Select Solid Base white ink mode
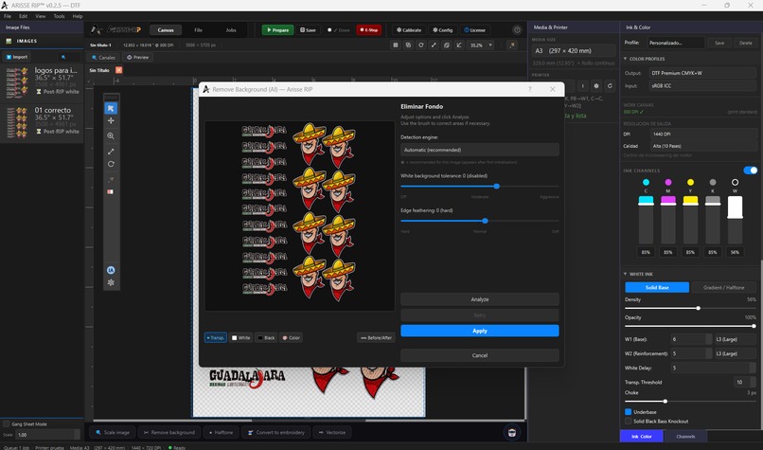This screenshot has height=450, width=763. [x=657, y=287]
